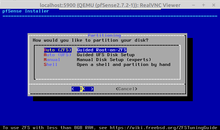Choose the Manual disk setup entry
This screenshot has width=220, height=130.
click(x=52, y=60)
